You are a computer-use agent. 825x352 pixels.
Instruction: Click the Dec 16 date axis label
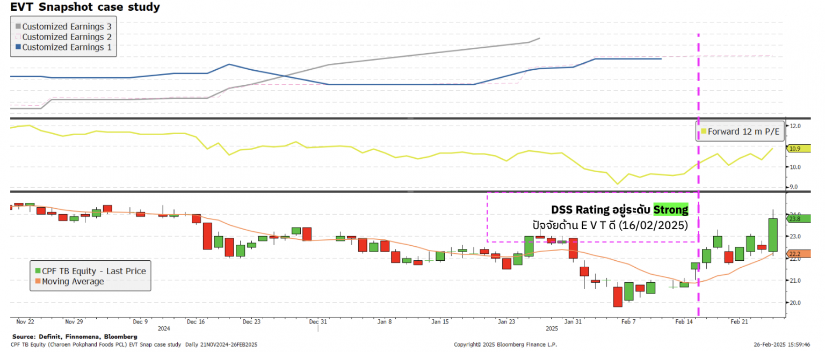point(196,322)
